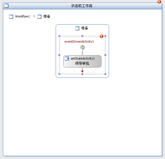165x159 pixels.
Task: Click the bottom-middle selection handle of eventDrivenActivity1
Action: click(x=82, y=74)
